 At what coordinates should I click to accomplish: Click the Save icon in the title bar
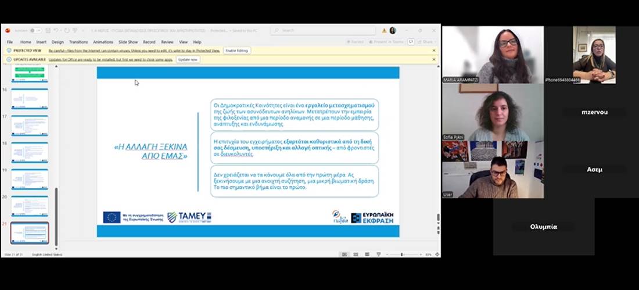(x=48, y=30)
